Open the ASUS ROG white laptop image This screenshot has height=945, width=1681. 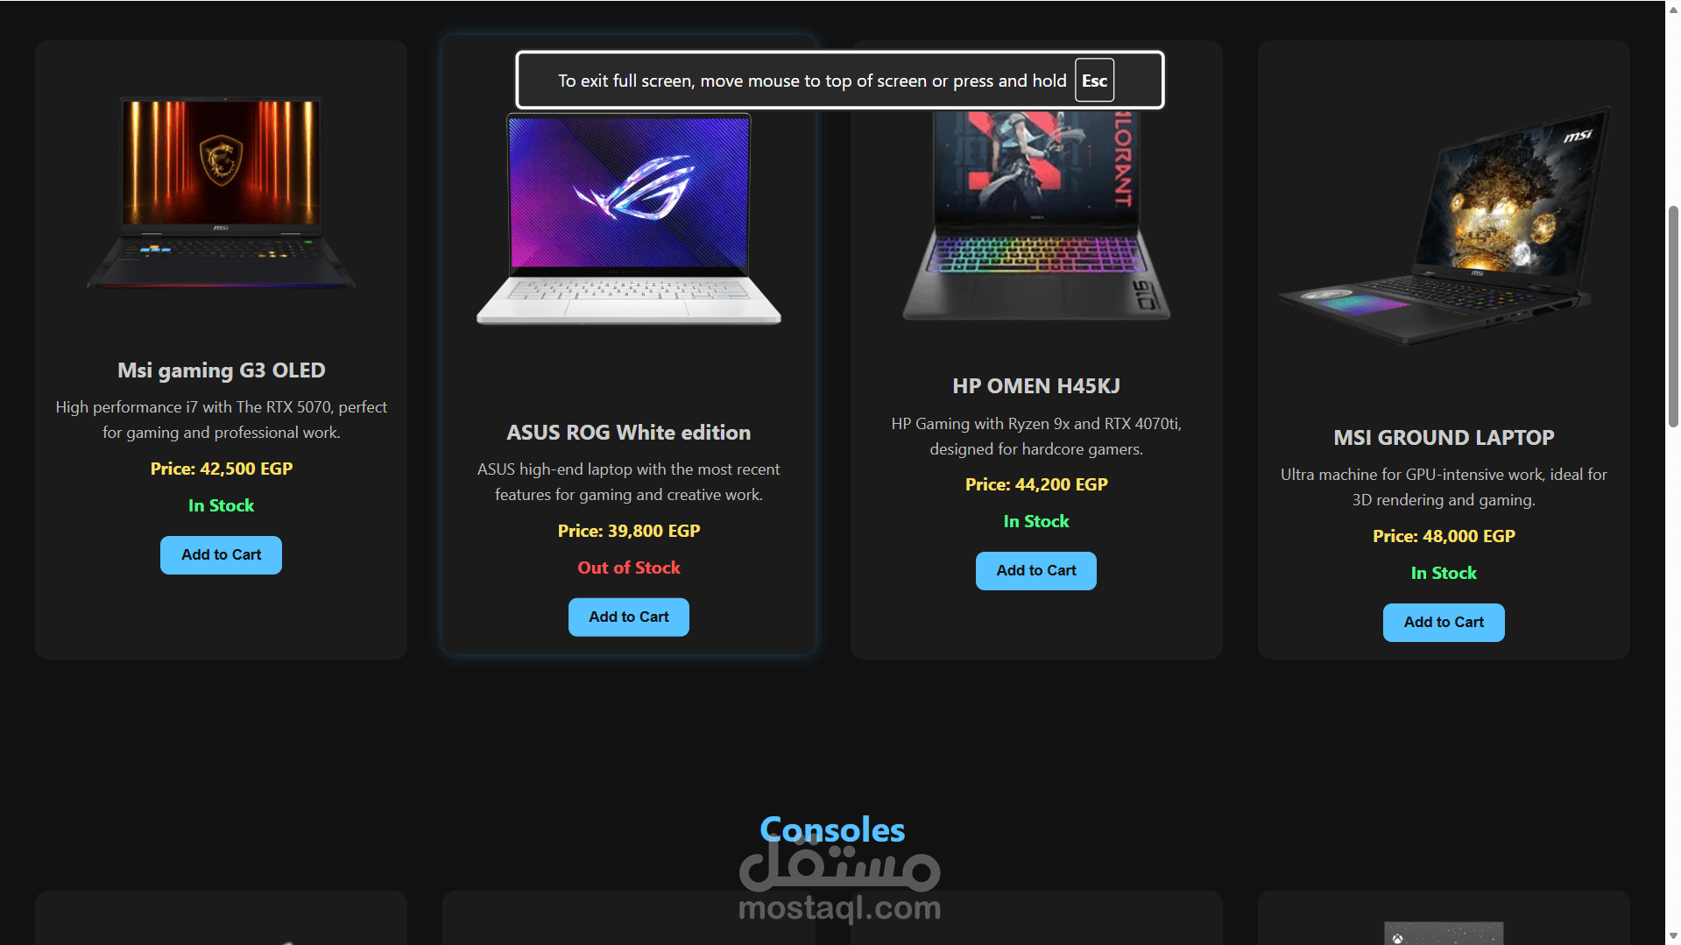[x=629, y=219]
